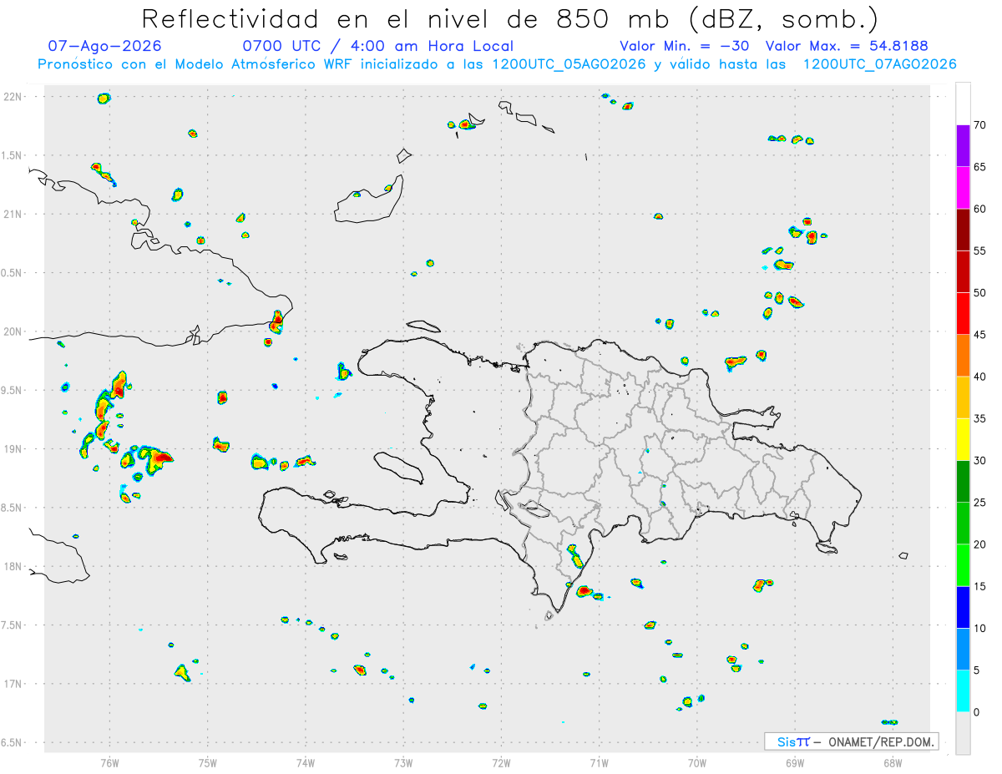The height and width of the screenshot is (774, 1002).
Task: Click the '70' tick label on the color scale
Action: [x=980, y=125]
